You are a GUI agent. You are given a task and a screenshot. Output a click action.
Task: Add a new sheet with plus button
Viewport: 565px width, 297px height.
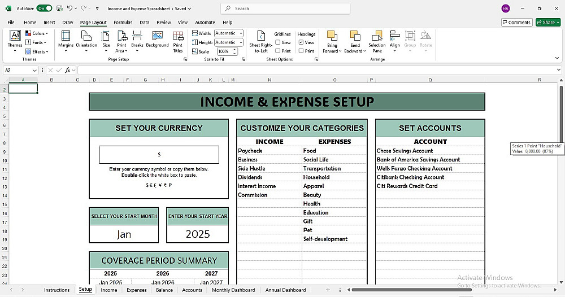tap(328, 290)
